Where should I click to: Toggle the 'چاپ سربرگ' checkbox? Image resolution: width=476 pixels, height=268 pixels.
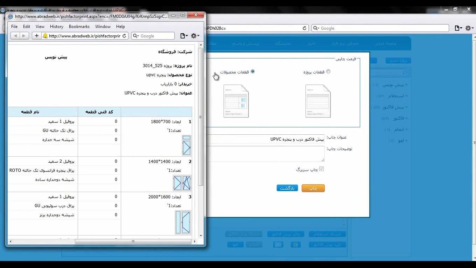[x=322, y=169]
